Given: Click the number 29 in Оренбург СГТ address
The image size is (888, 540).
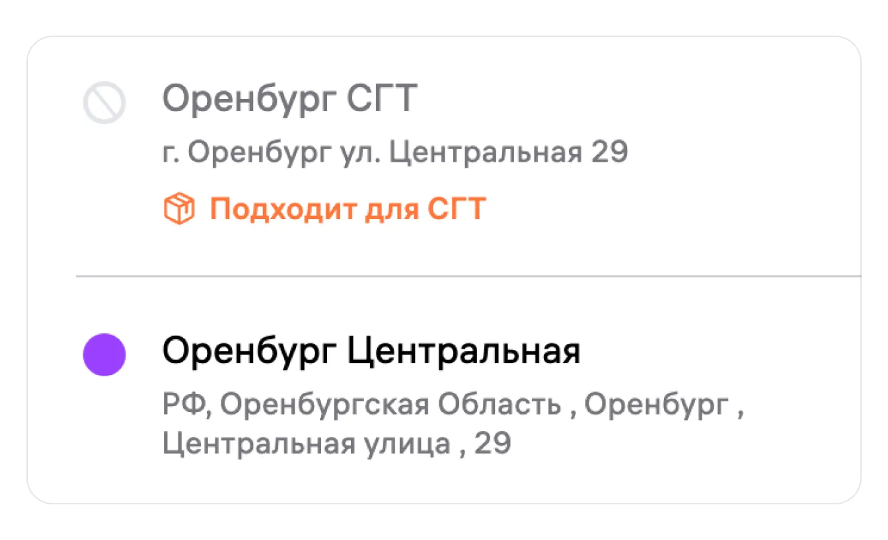Looking at the screenshot, I should [609, 153].
